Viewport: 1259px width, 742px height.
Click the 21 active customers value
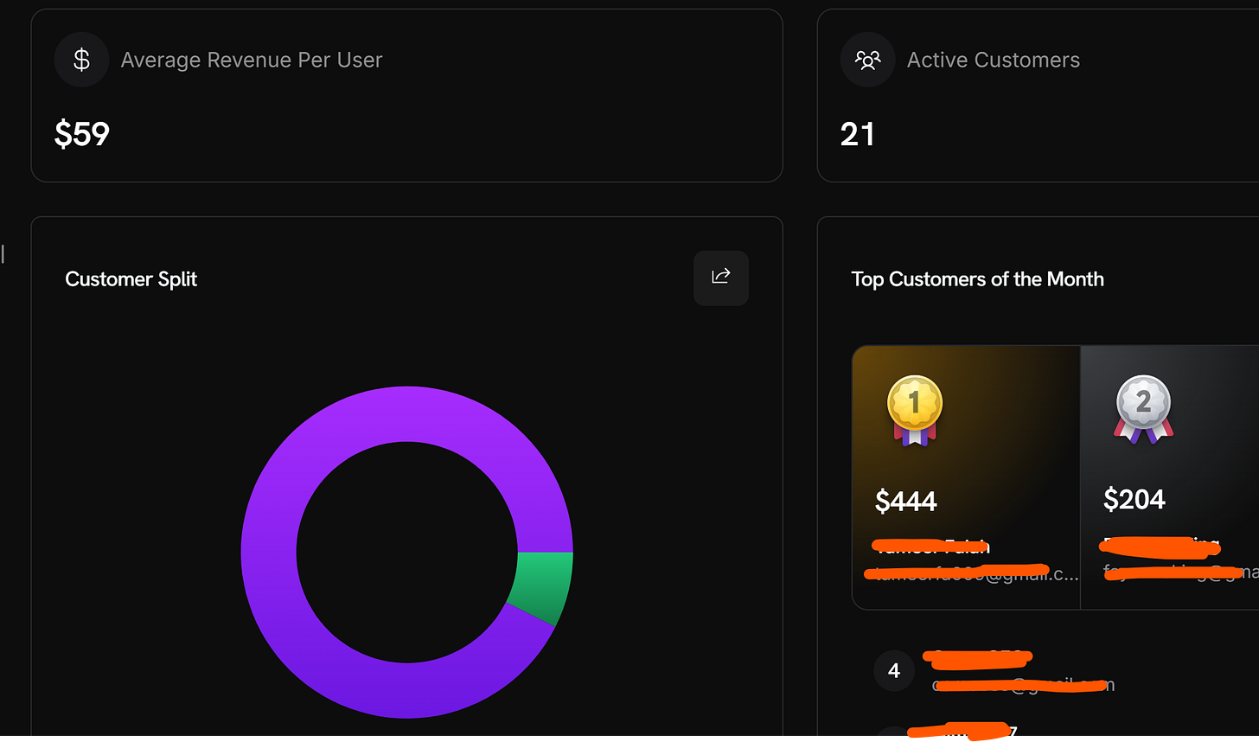point(857,134)
